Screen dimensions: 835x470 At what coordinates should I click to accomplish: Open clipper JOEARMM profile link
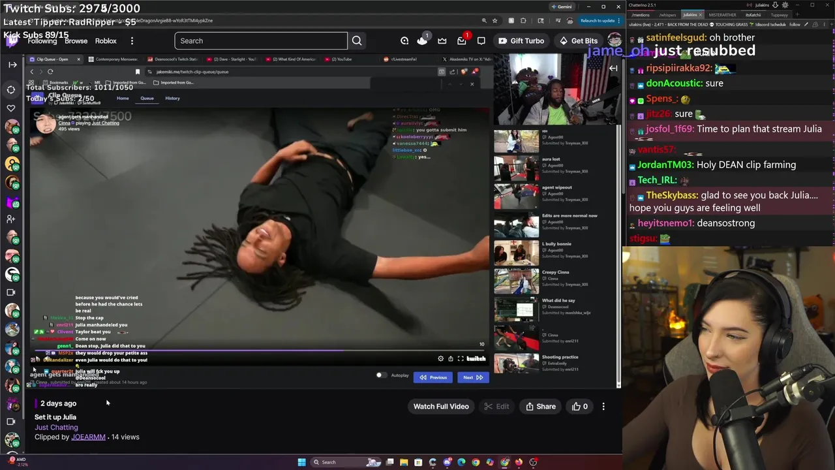coord(88,437)
